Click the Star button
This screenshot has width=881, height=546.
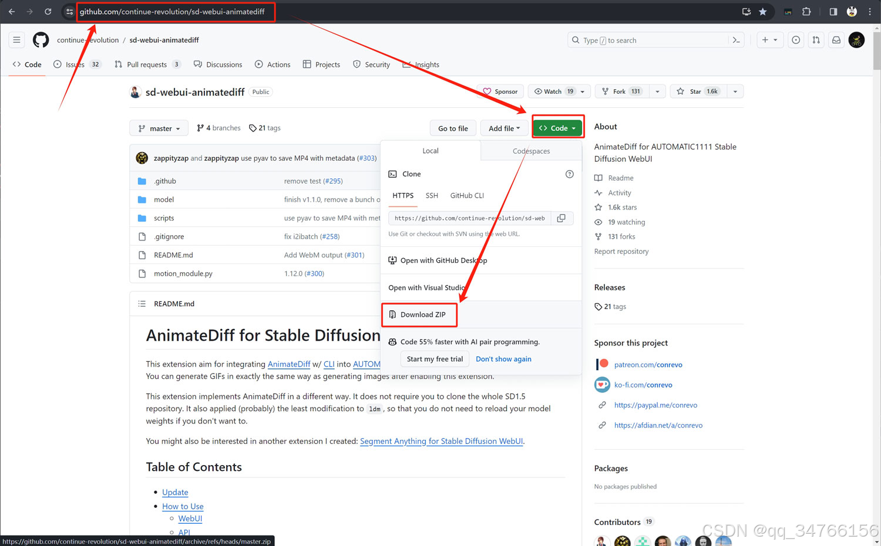coord(698,91)
